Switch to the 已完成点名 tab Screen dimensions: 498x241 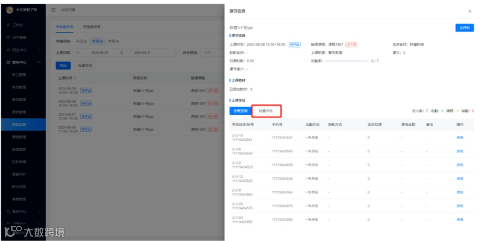point(92,27)
